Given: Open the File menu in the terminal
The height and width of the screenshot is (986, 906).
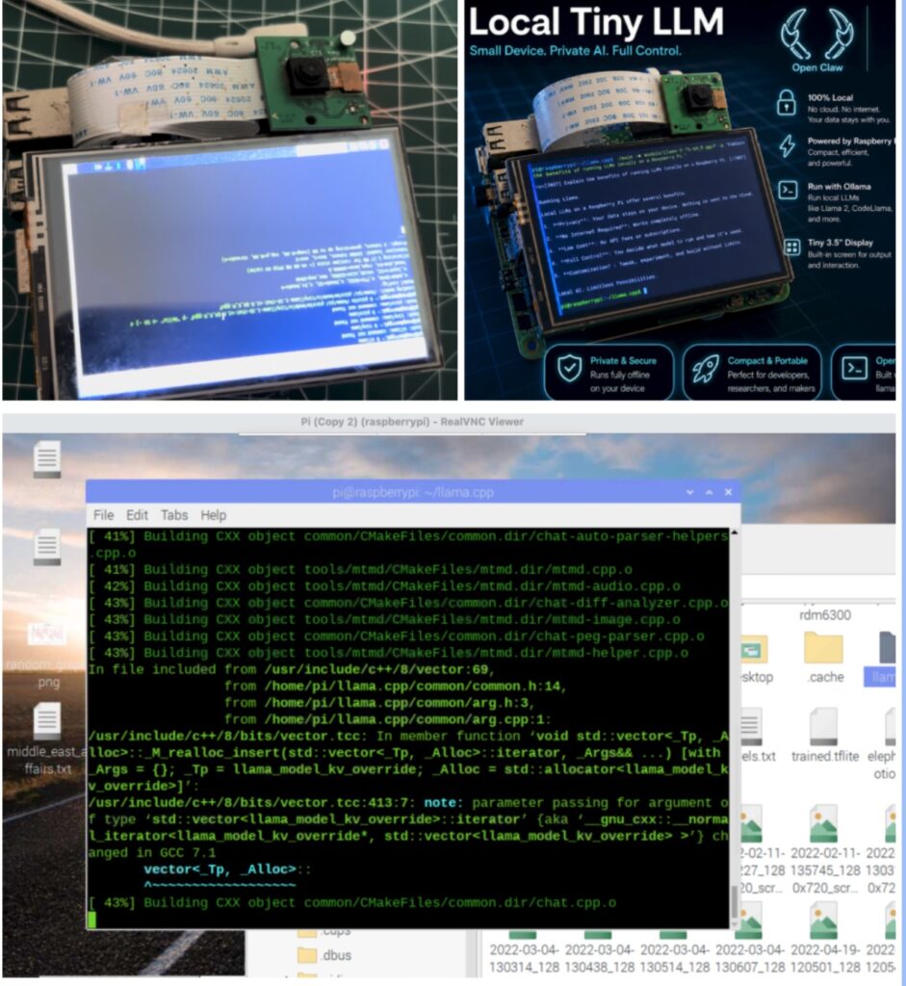Looking at the screenshot, I should 103,516.
